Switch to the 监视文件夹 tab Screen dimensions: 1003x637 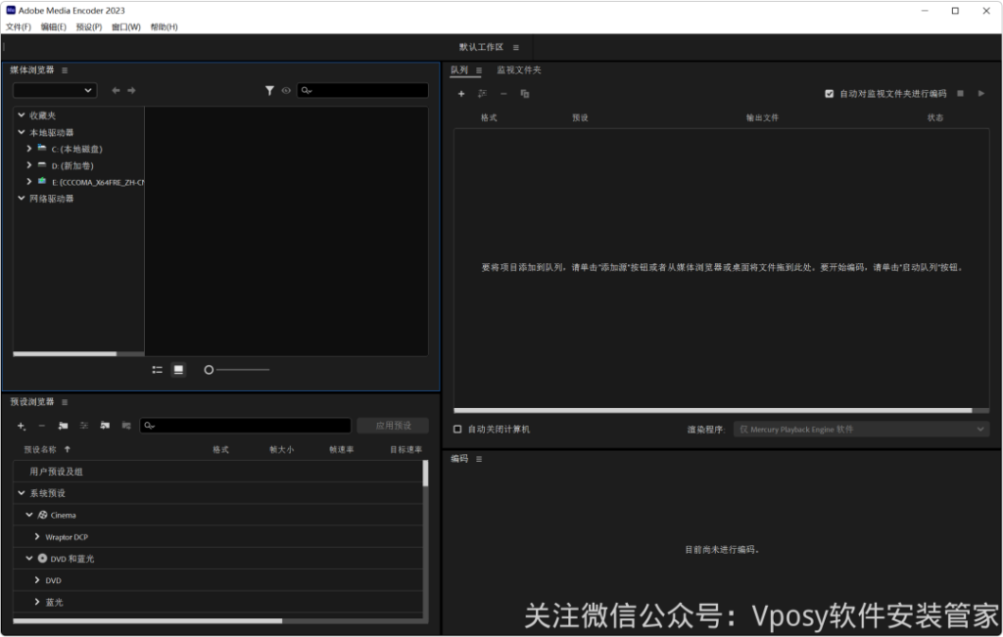coord(519,70)
